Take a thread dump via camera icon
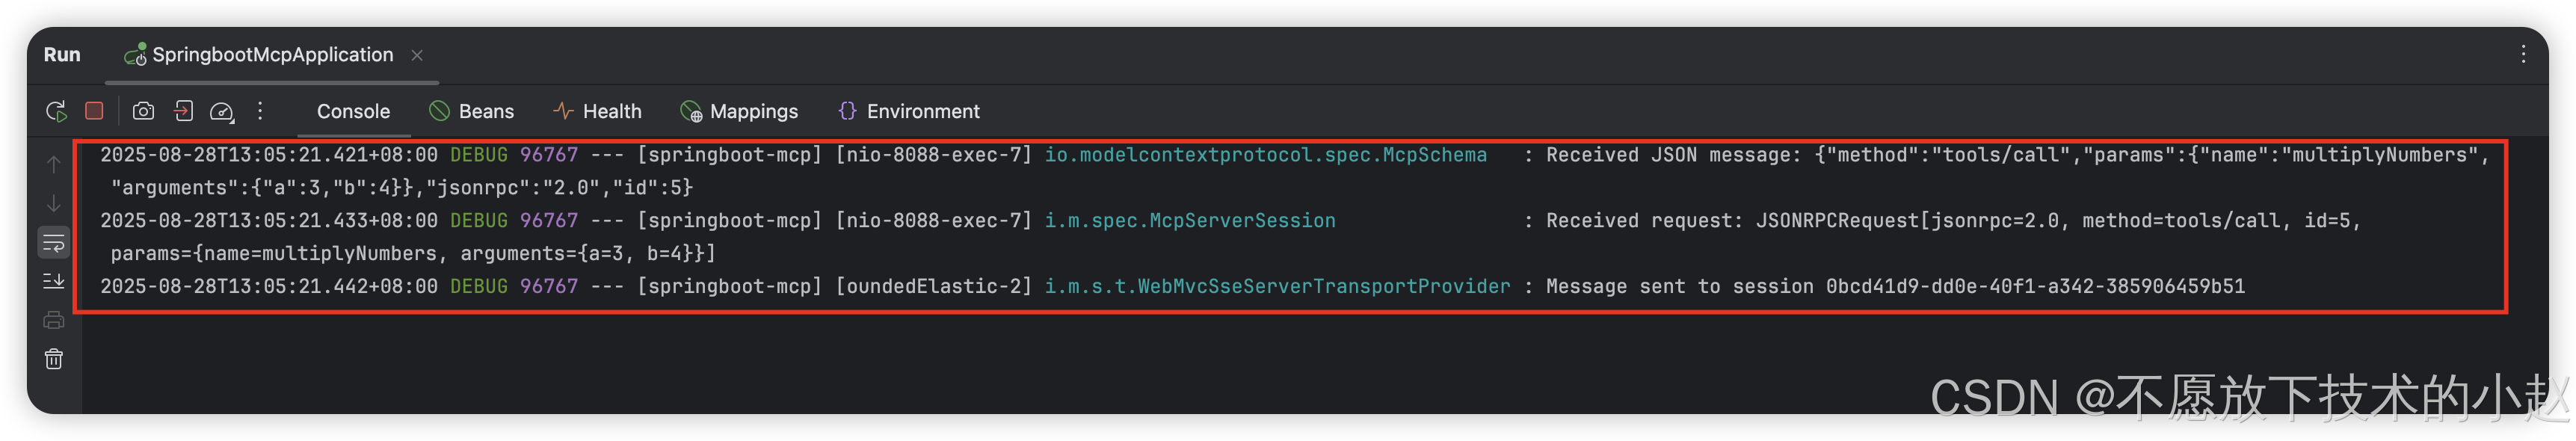The width and height of the screenshot is (2576, 441). [144, 111]
